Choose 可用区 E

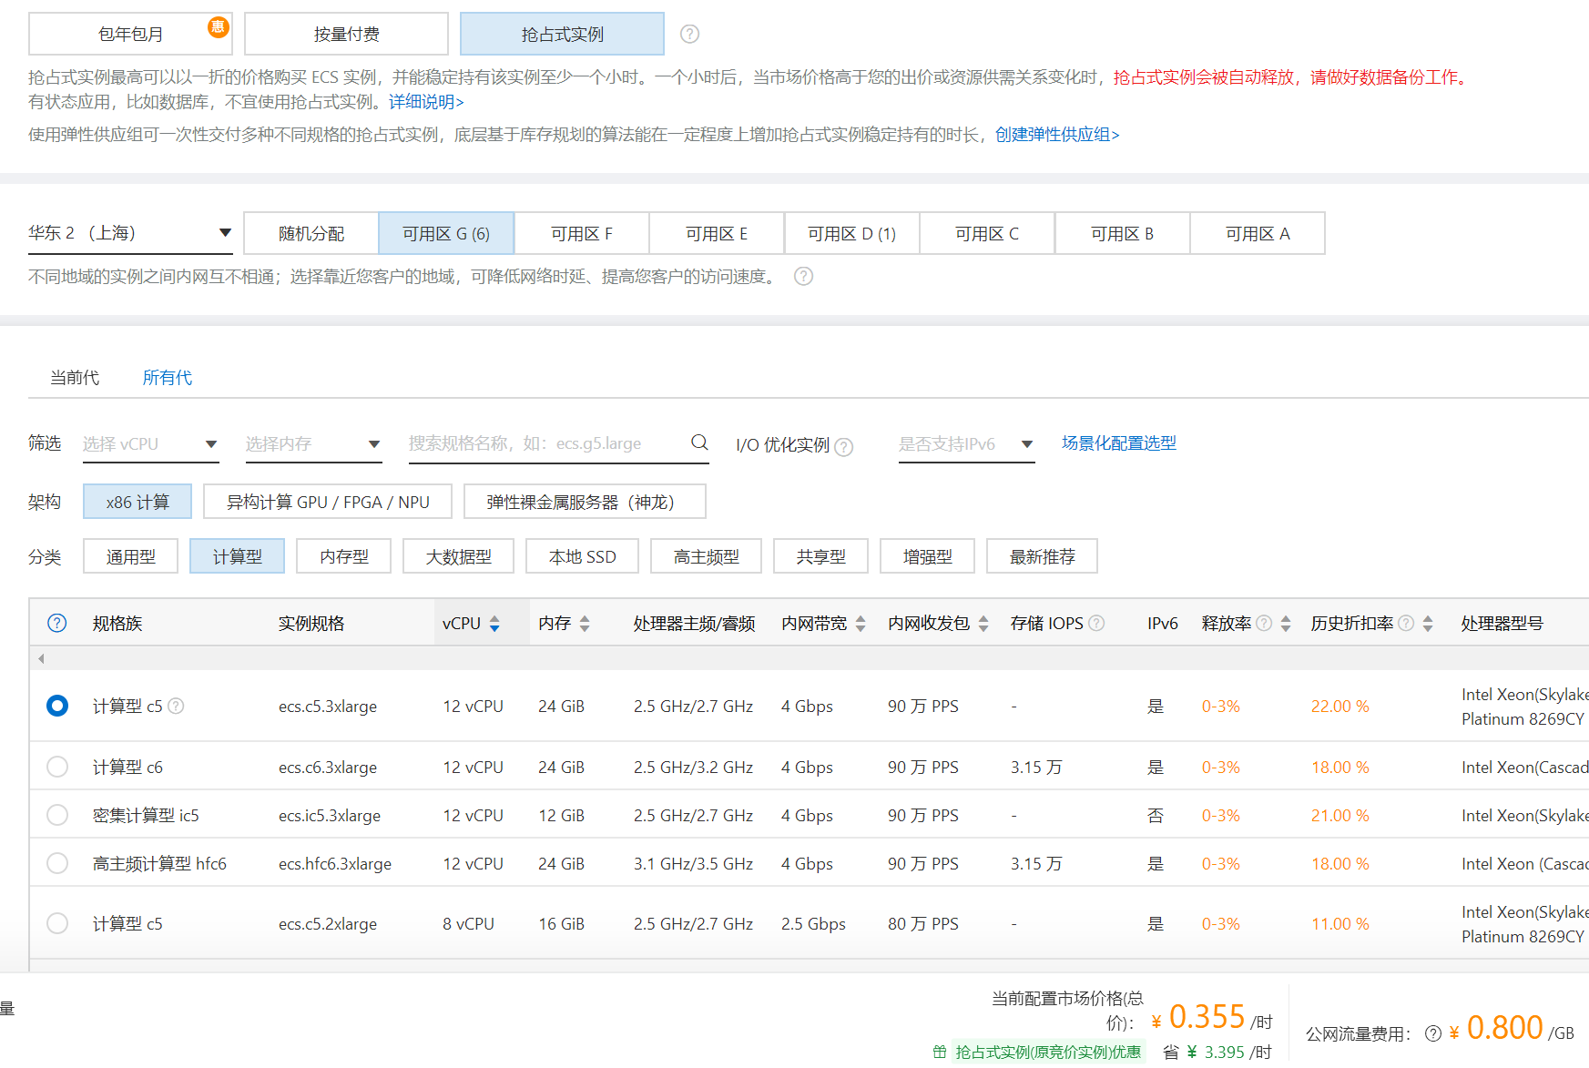pos(717,233)
